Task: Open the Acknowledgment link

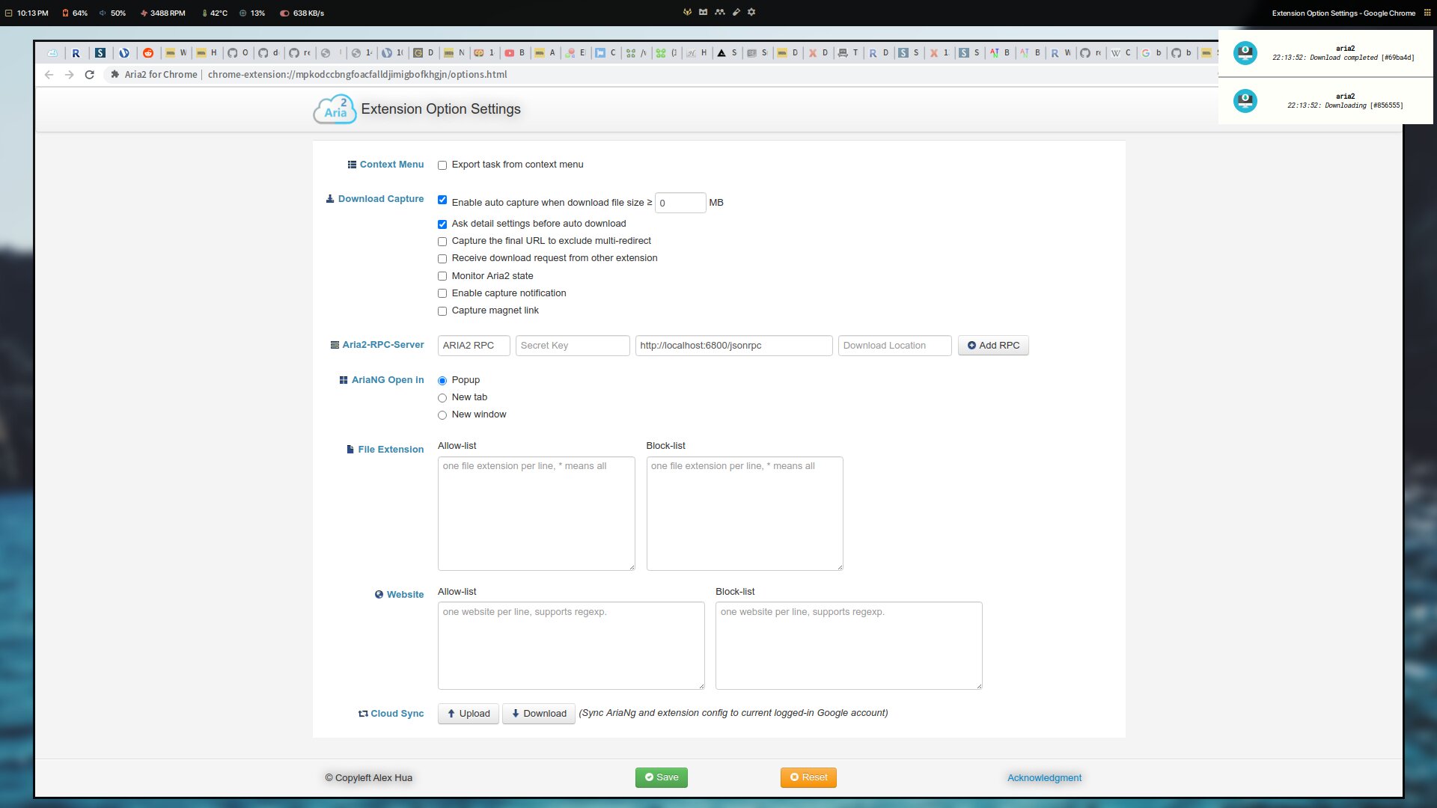Action: point(1044,778)
